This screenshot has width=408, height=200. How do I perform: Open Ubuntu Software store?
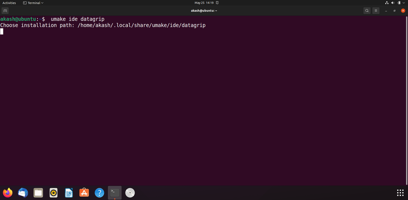point(84,193)
